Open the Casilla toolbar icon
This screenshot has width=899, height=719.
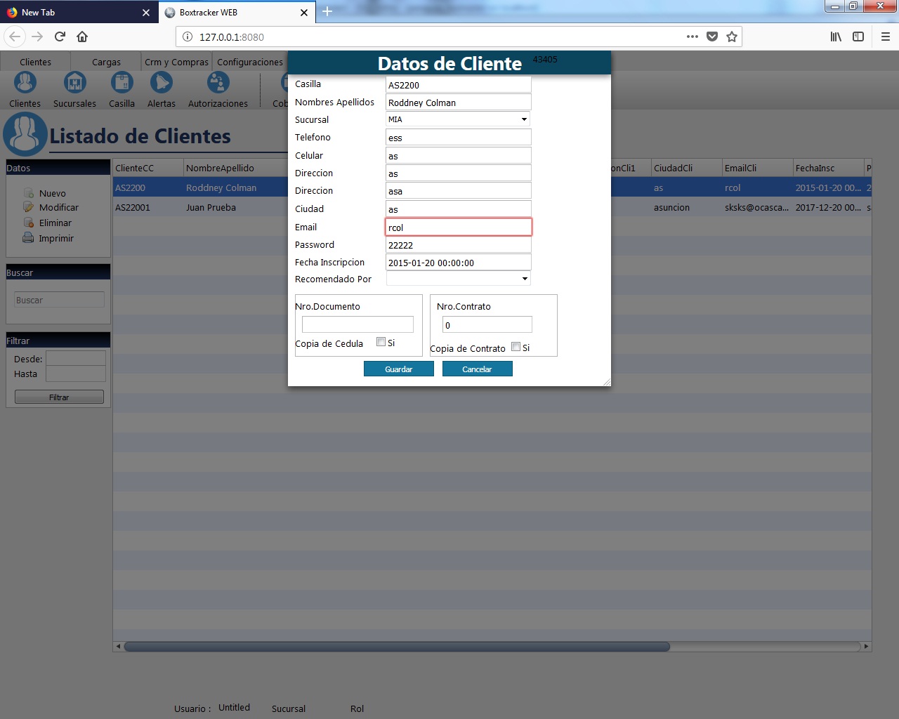point(122,84)
